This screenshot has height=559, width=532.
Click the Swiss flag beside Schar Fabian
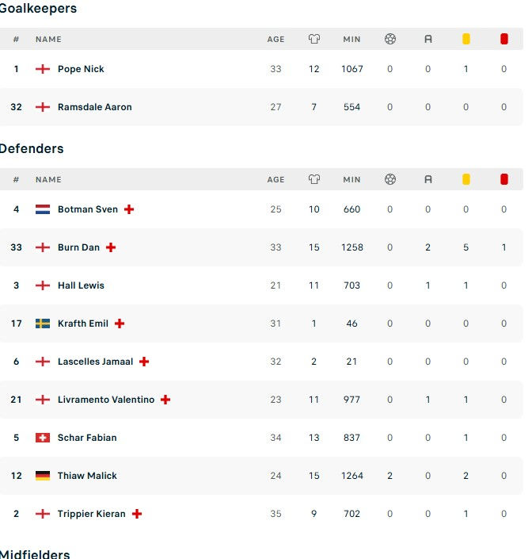[x=43, y=438]
